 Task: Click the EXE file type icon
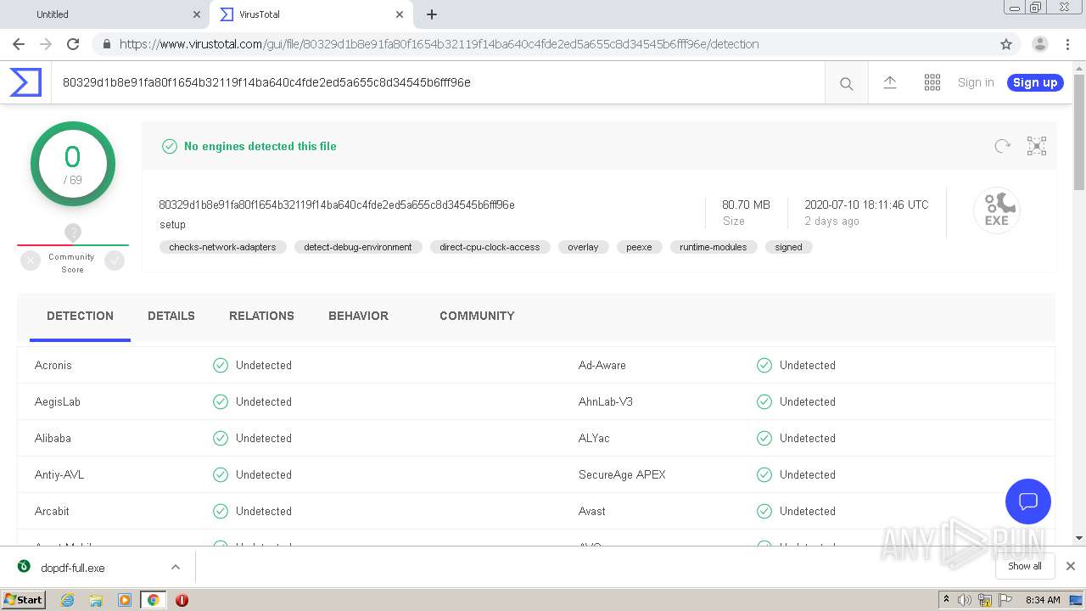[x=996, y=210]
